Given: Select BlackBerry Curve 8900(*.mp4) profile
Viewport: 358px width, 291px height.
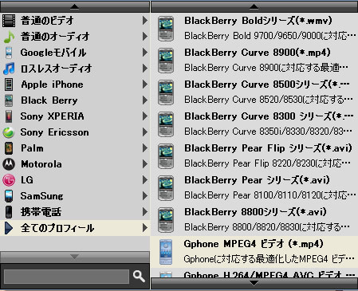Looking at the screenshot, I should coord(254,61).
